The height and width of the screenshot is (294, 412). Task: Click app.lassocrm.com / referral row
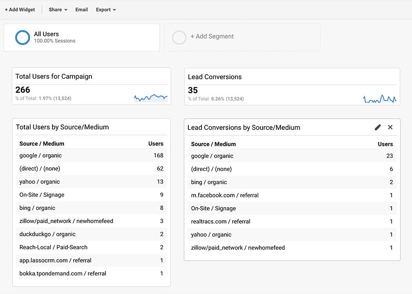click(x=91, y=261)
